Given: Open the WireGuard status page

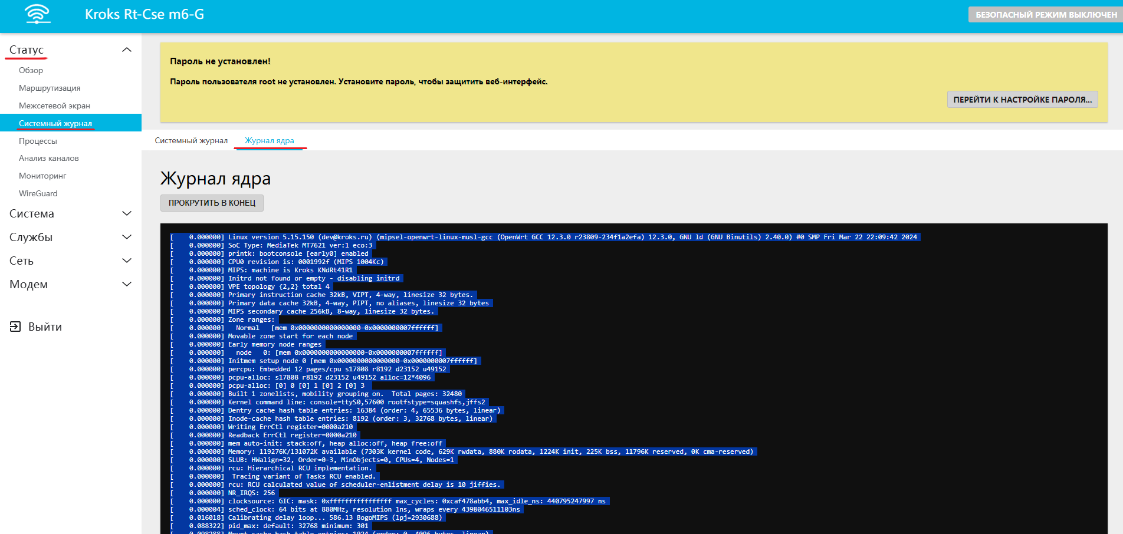Looking at the screenshot, I should [x=38, y=193].
